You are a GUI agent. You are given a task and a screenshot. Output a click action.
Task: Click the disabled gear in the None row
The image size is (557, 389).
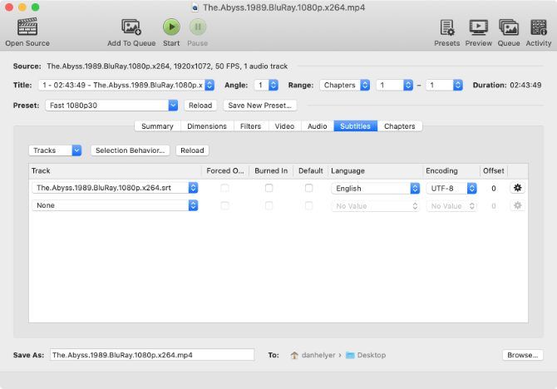(518, 205)
